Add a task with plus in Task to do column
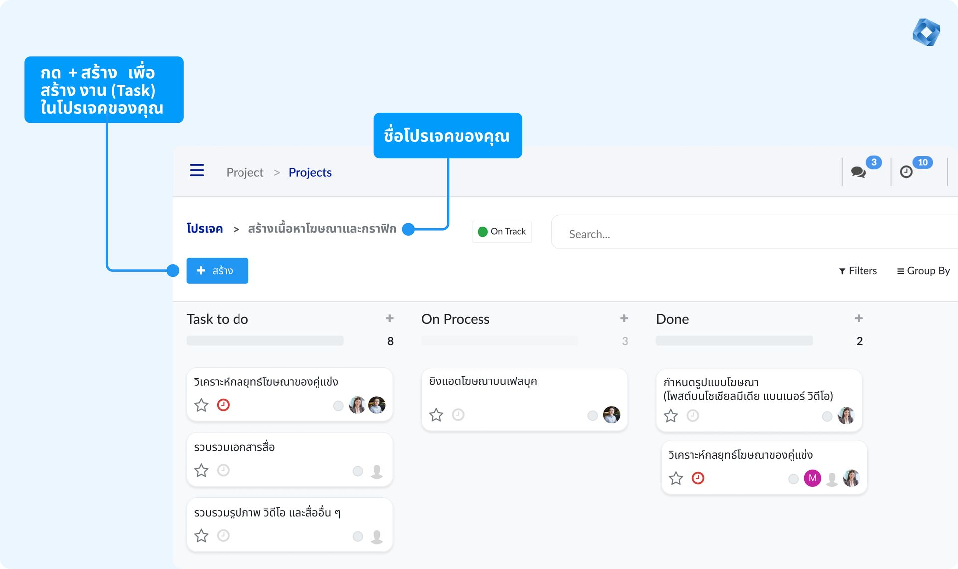Viewport: 958px width, 569px height. click(x=390, y=318)
